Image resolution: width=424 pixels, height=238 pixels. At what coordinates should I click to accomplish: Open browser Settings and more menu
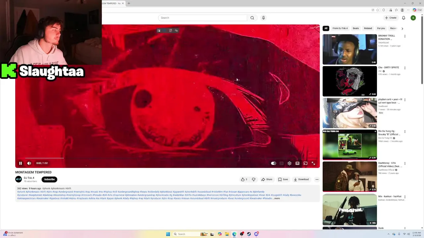pos(408,10)
